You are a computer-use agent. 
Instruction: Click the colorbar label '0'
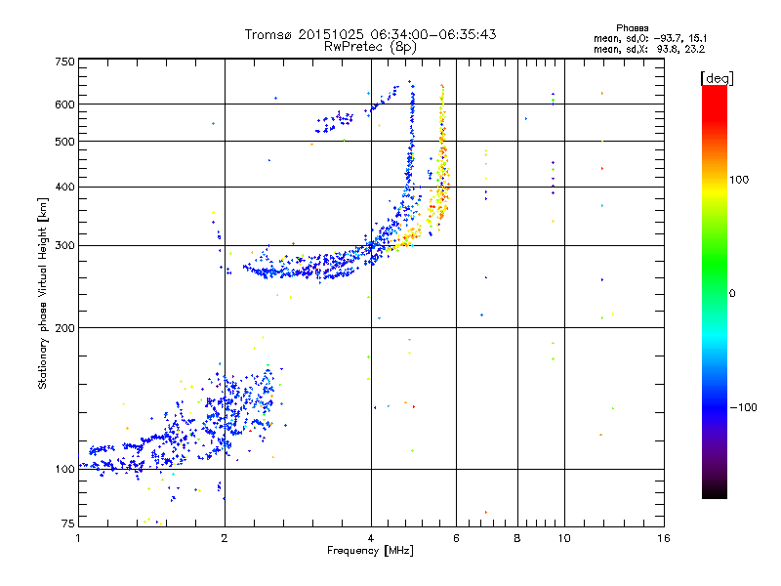coord(731,294)
